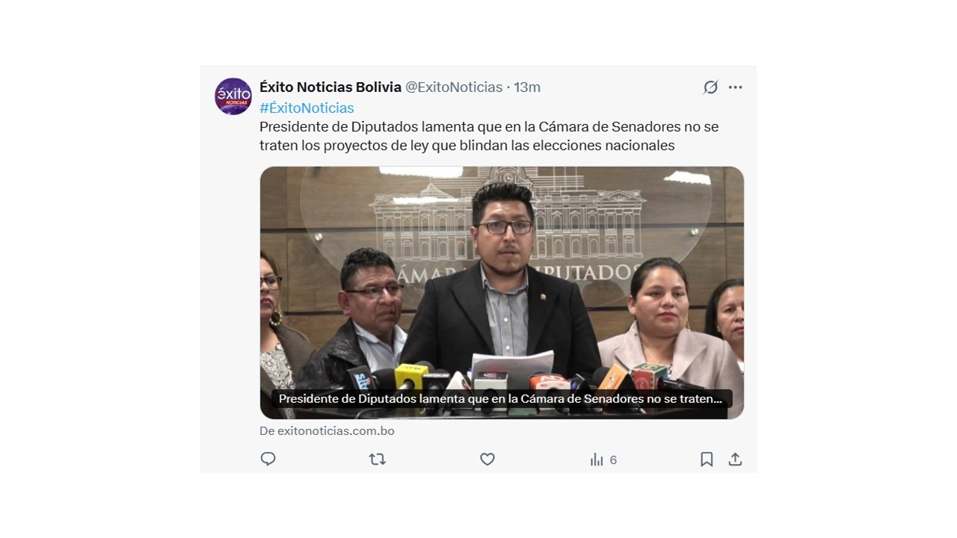957x538 pixels.
Task: Open the exitonoticias.com.bo source link
Action: tap(327, 431)
